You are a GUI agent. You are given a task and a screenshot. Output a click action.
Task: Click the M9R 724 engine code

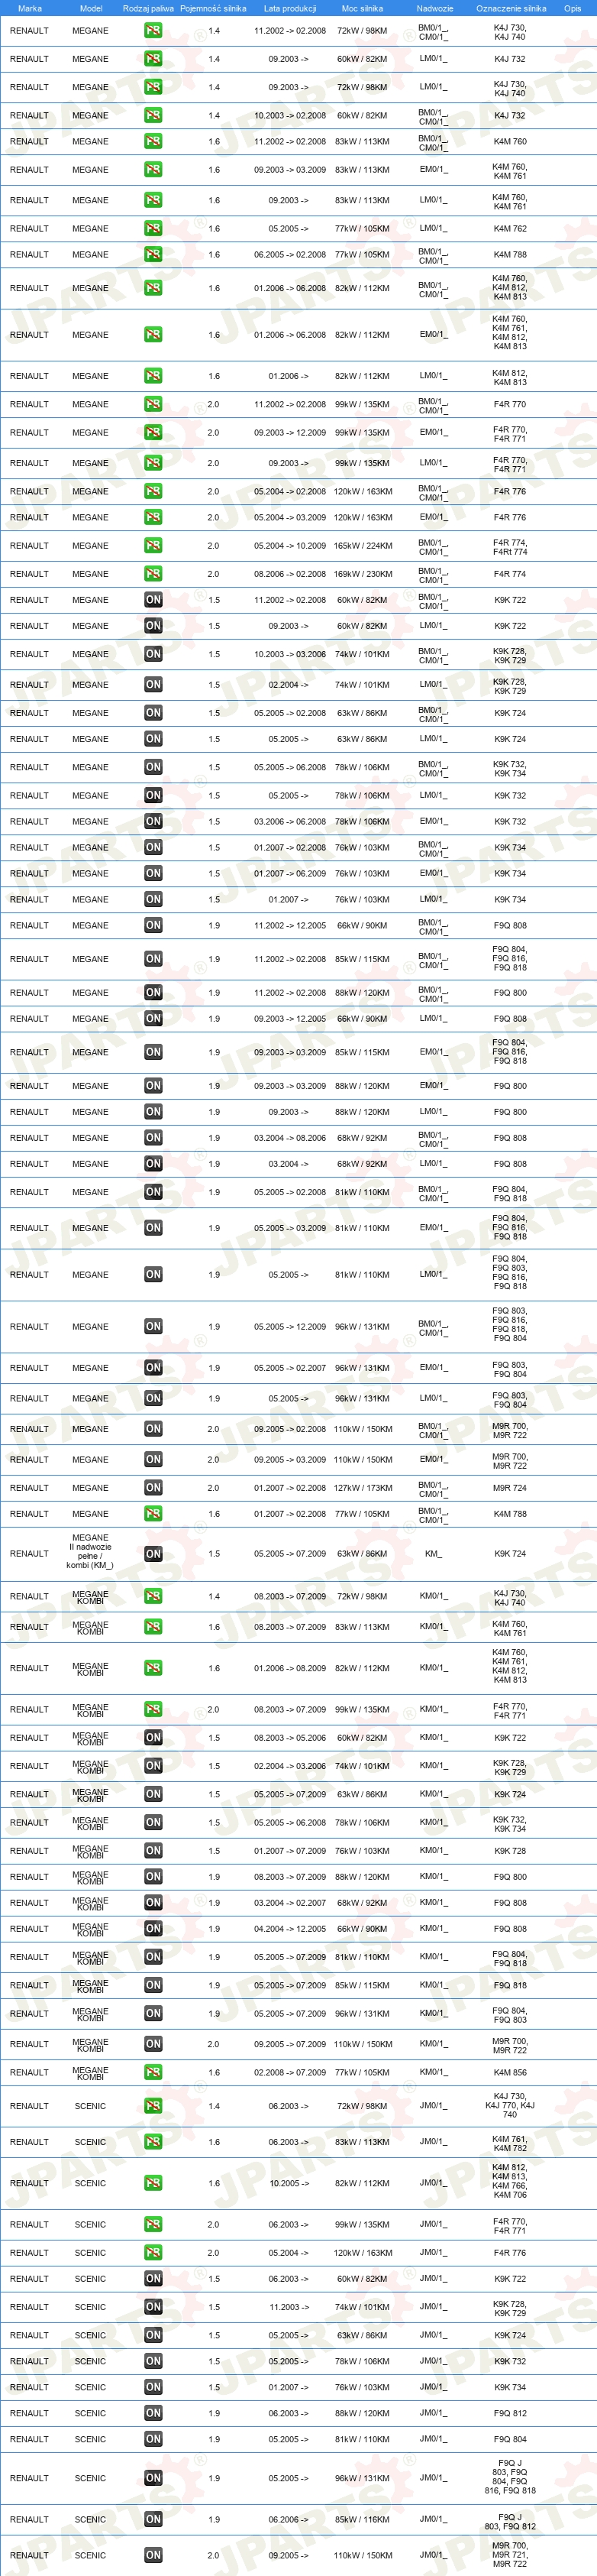pyautogui.click(x=510, y=1487)
